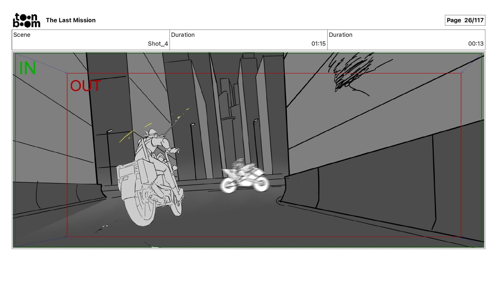The height and width of the screenshot is (302, 497).
Task: Click the duration value '01:15'
Action: pyautogui.click(x=318, y=44)
